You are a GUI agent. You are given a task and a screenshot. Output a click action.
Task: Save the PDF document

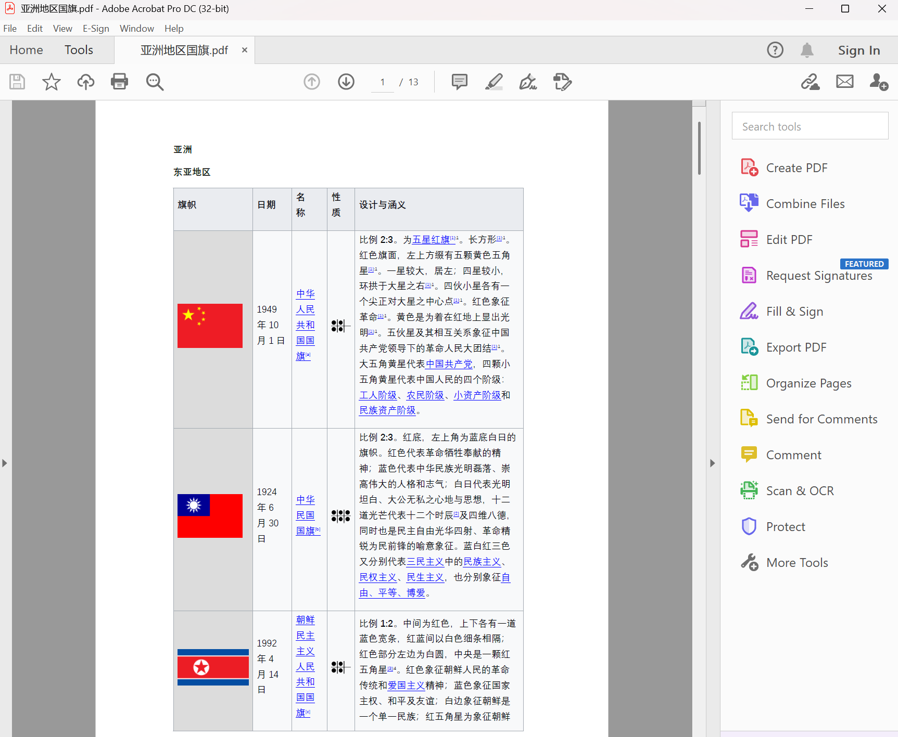[17, 82]
